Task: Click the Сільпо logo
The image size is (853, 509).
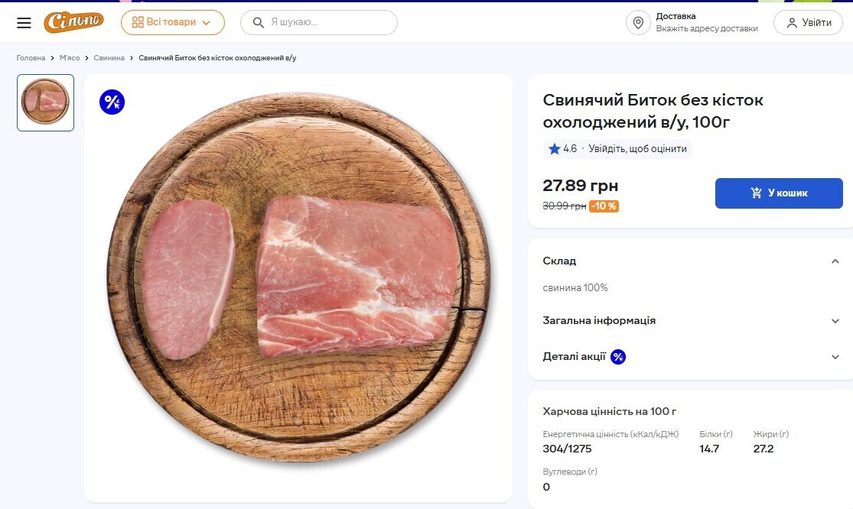Action: tap(73, 22)
